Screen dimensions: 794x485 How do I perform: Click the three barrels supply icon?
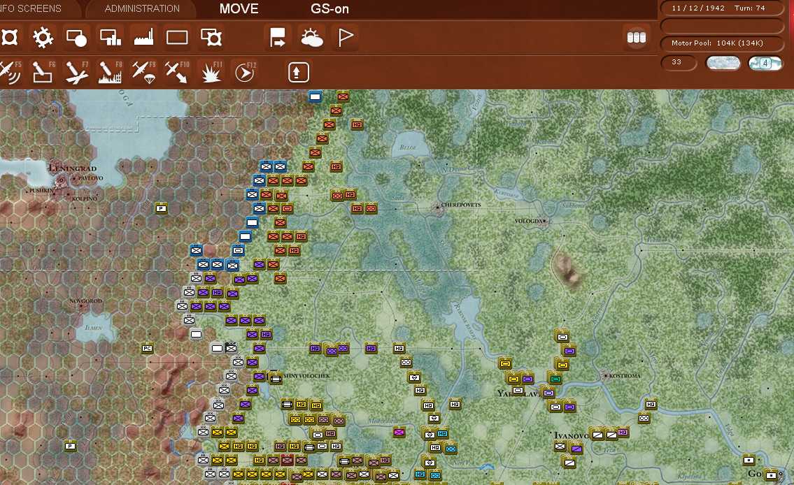637,38
